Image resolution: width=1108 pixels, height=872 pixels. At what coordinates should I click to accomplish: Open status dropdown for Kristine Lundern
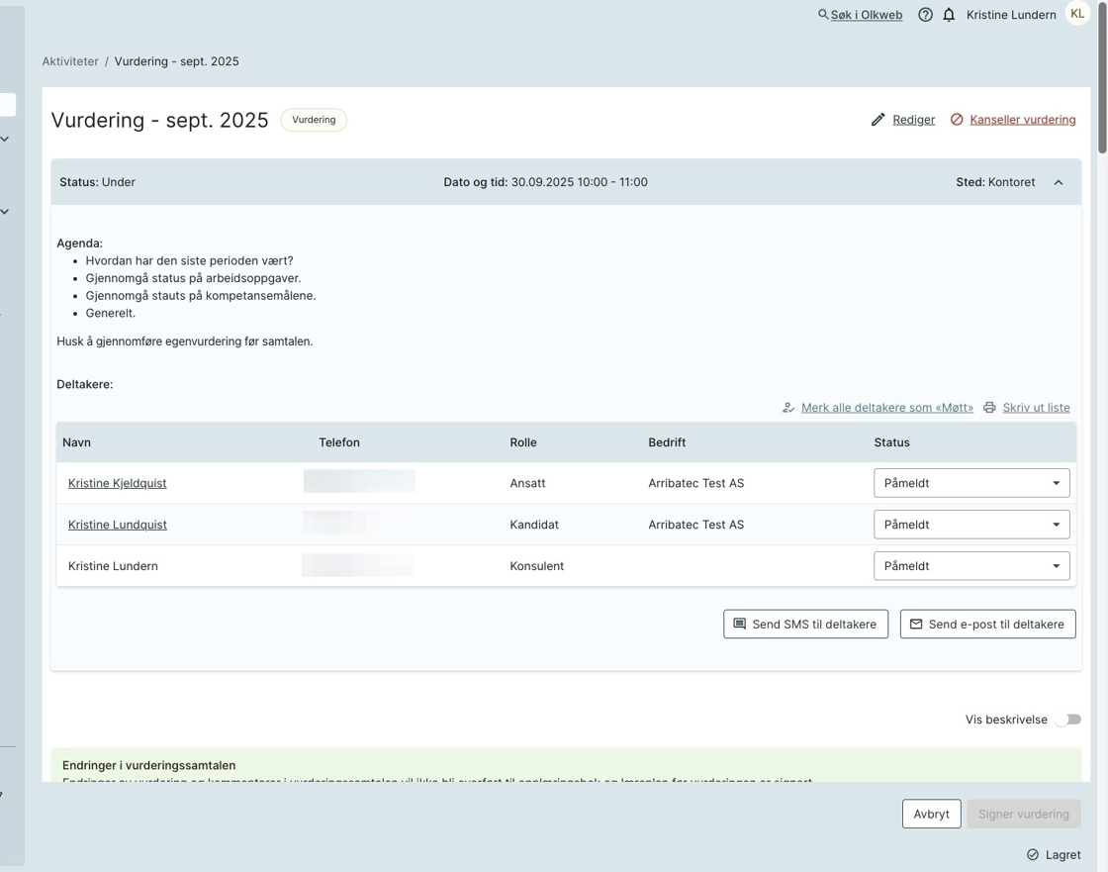[970, 566]
